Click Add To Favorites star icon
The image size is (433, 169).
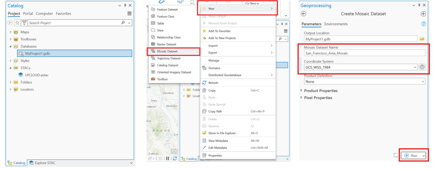click(x=204, y=31)
